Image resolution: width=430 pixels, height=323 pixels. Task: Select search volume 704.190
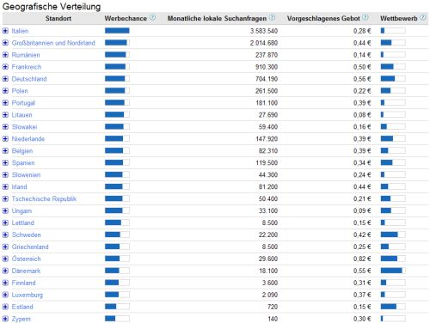click(267, 79)
